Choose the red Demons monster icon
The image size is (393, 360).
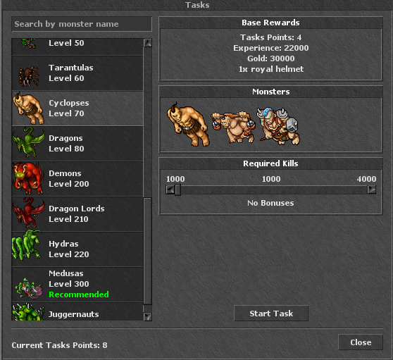[28, 178]
